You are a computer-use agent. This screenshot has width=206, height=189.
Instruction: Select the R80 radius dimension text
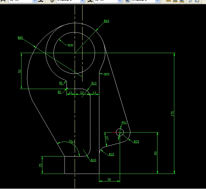coord(20,38)
